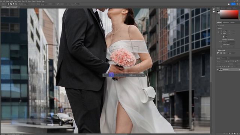The height and width of the screenshot is (135, 240).
Task: Open more options in contextual task bar
Action: tap(139, 75)
